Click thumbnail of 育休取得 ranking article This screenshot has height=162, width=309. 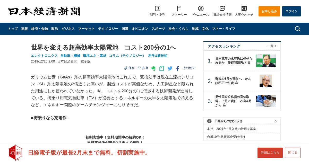click(266, 101)
